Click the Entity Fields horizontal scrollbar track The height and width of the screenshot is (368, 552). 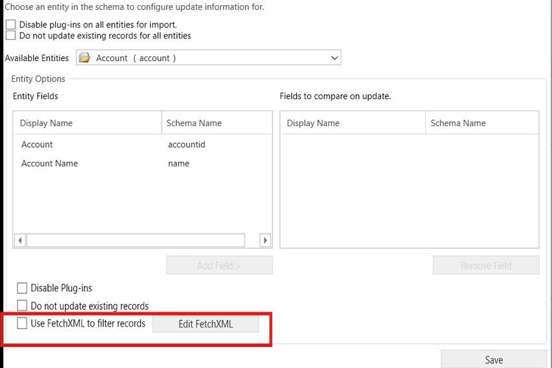[x=135, y=241]
